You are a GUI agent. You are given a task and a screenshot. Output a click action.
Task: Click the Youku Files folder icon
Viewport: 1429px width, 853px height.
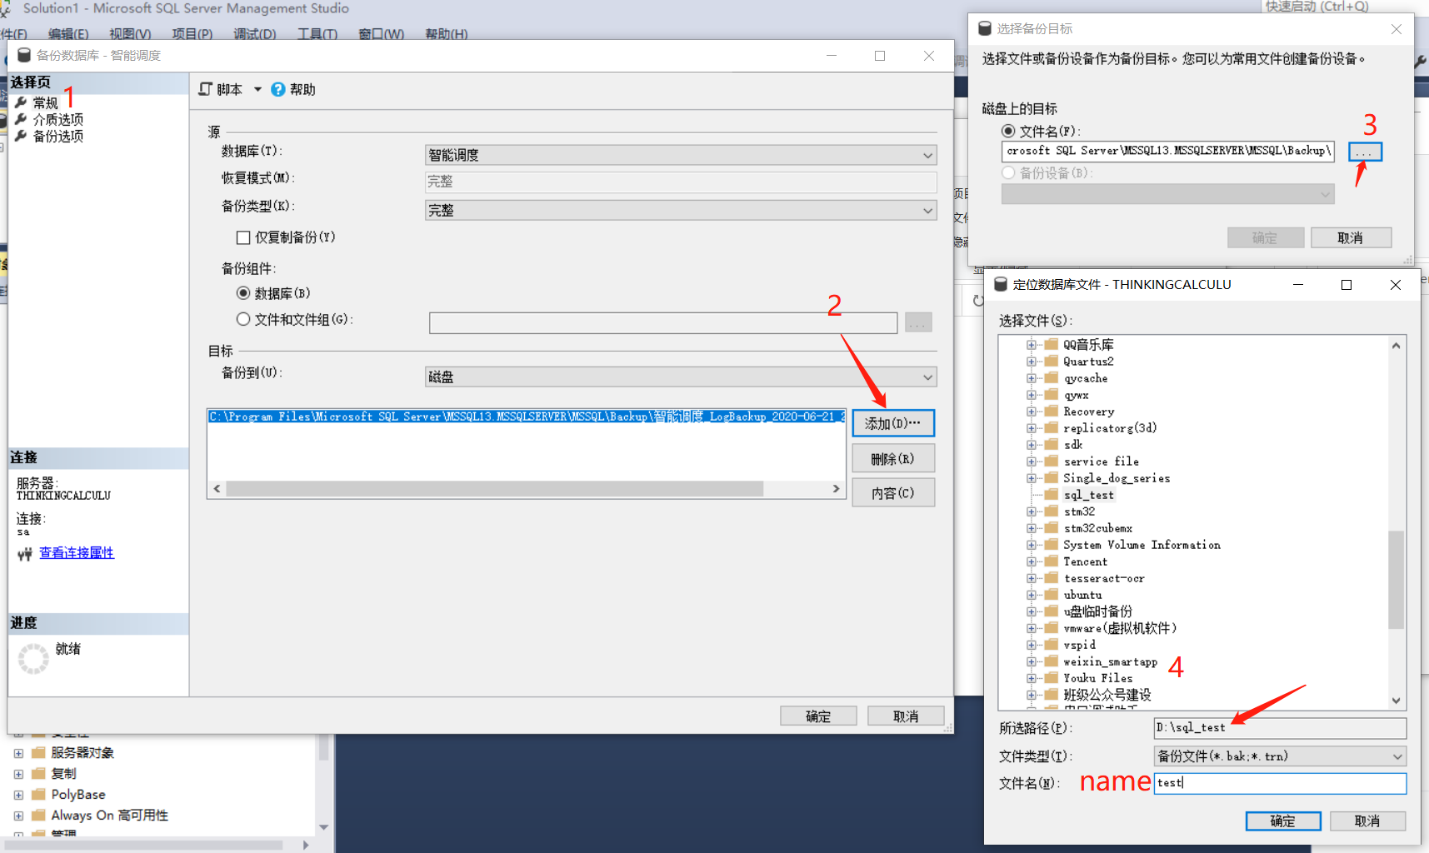click(x=1052, y=677)
